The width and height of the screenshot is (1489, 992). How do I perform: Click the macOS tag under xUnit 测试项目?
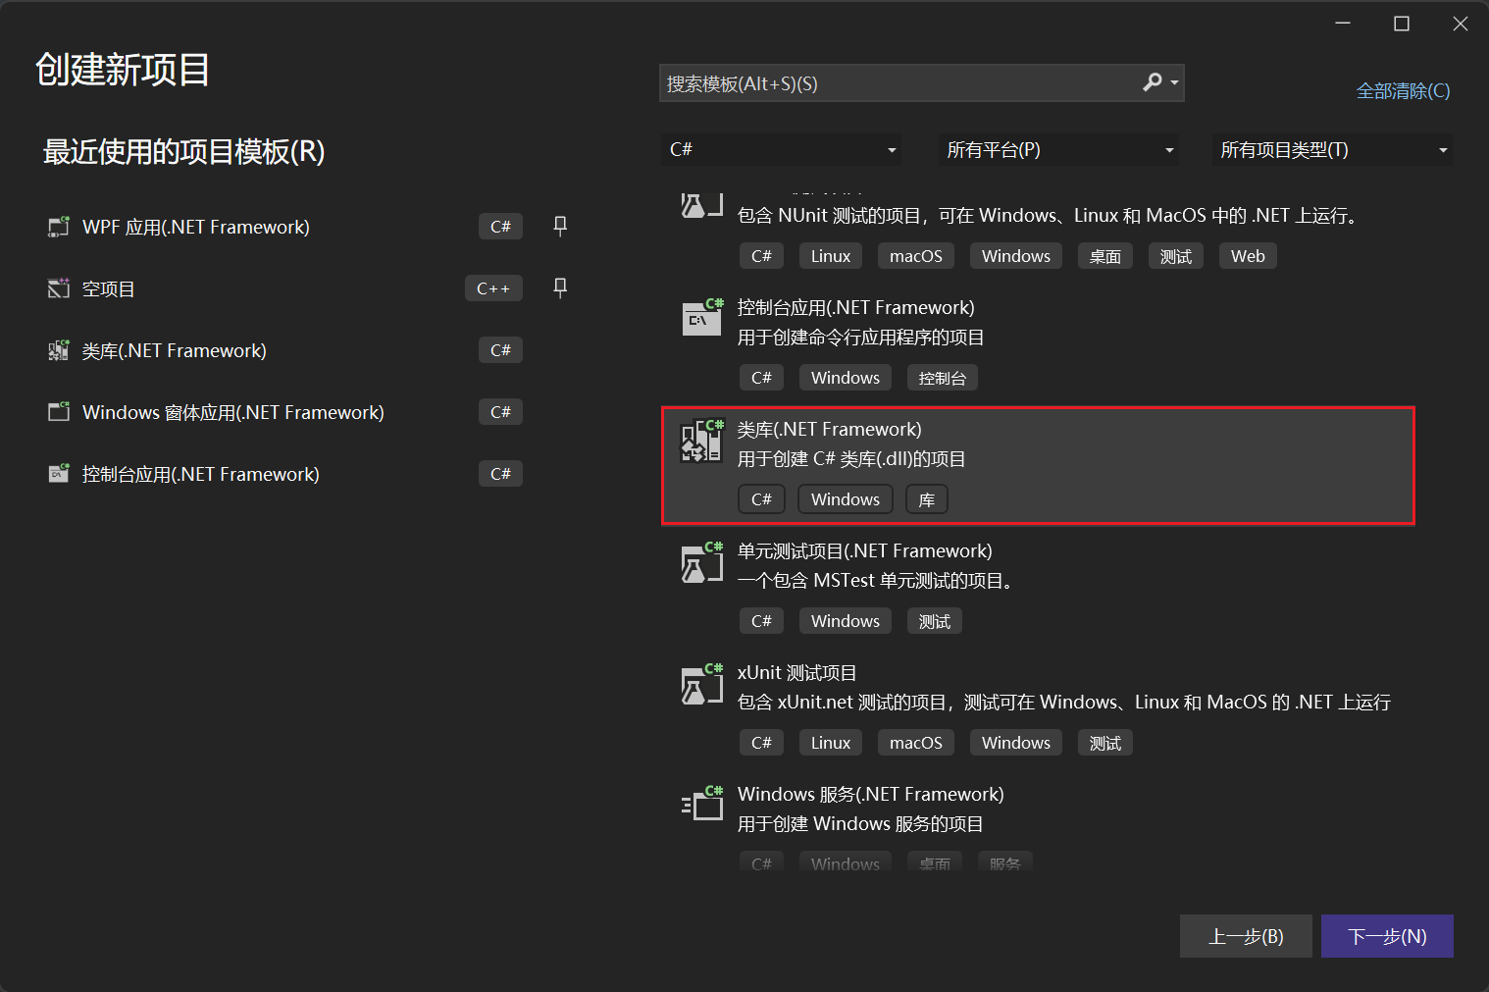point(916,743)
